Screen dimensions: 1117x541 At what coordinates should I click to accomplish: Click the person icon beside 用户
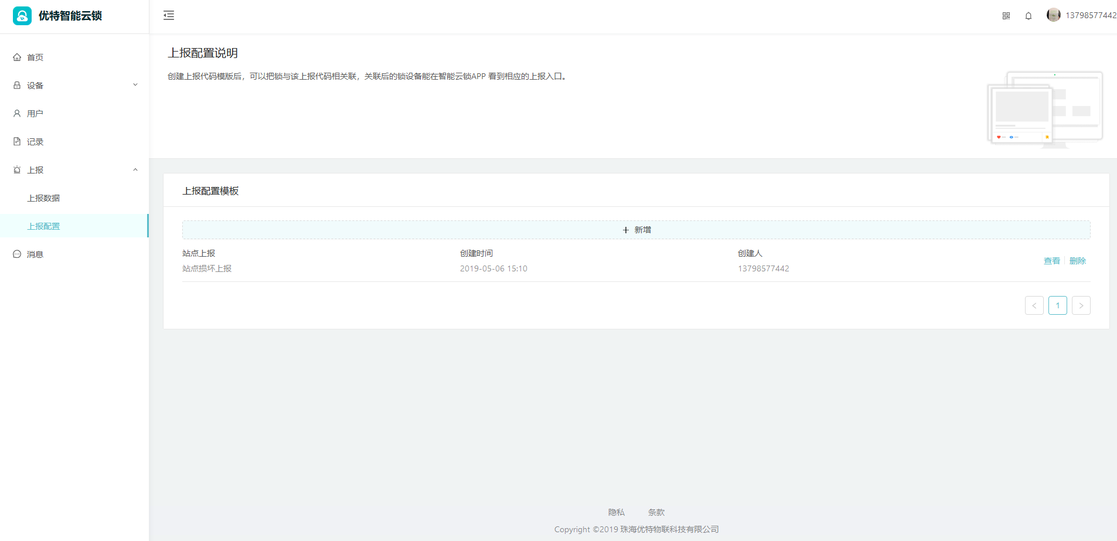(x=17, y=114)
